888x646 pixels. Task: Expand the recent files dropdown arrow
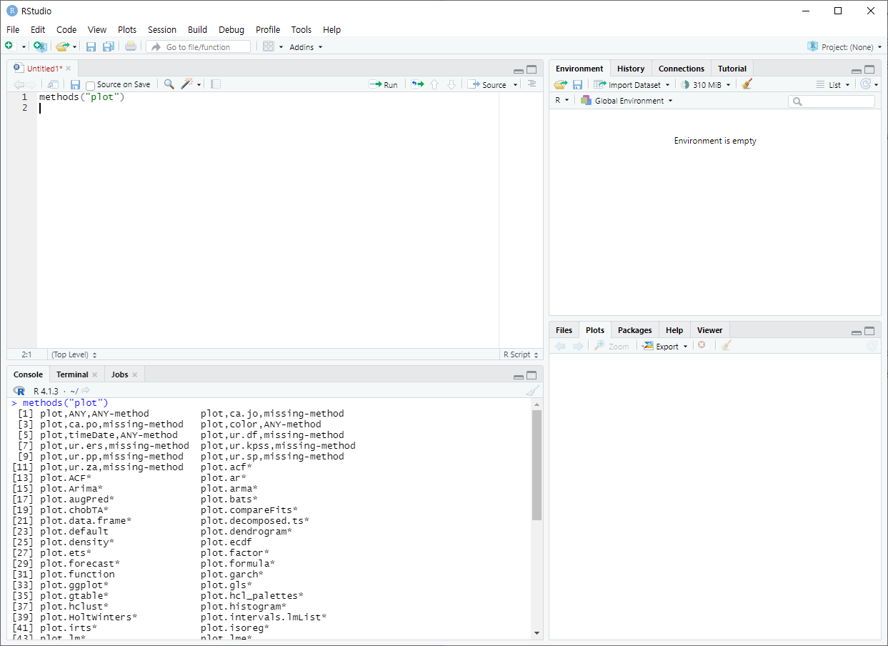74,47
